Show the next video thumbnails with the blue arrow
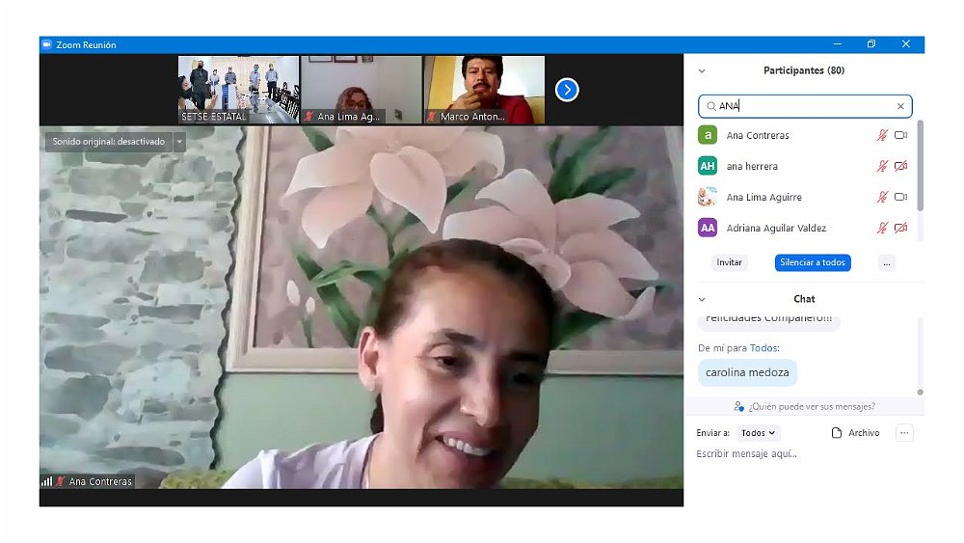 tap(567, 90)
